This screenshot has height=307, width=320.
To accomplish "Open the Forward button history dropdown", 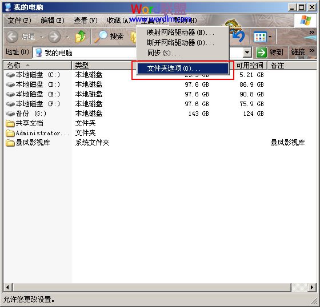I will click(67, 37).
